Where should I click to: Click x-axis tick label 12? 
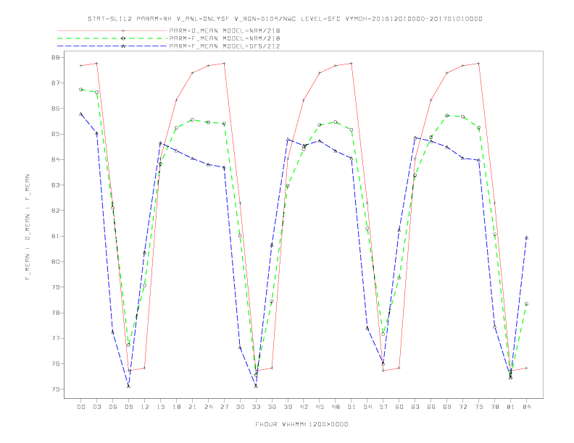(x=145, y=407)
